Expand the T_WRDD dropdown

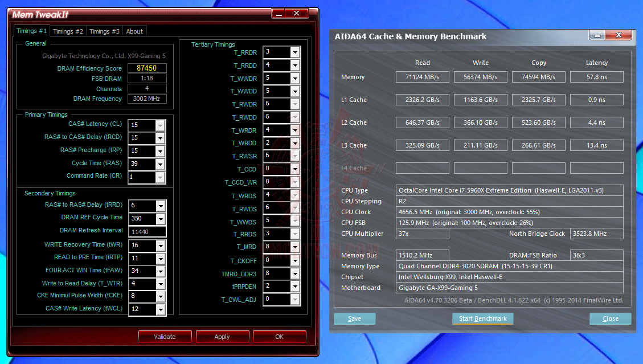pos(295,143)
